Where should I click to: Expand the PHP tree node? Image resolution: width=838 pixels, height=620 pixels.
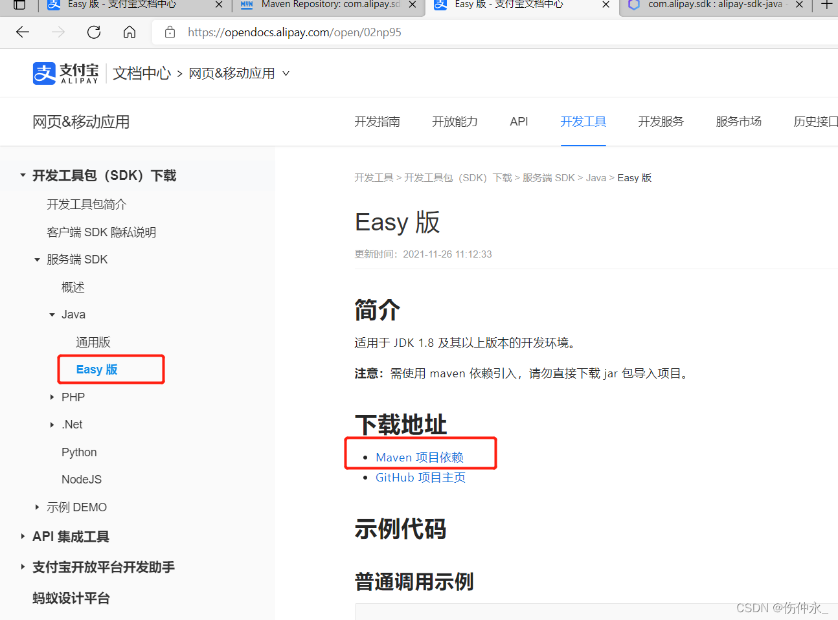click(52, 397)
